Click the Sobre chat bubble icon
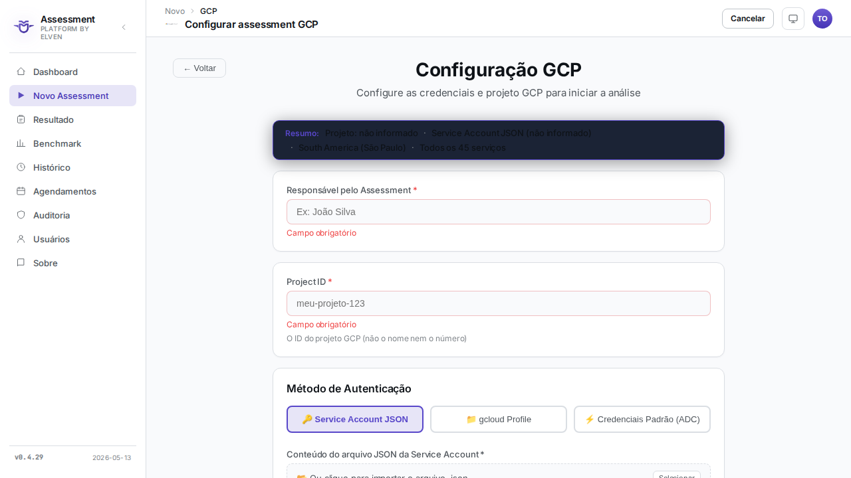Image resolution: width=851 pixels, height=478 pixels. [x=21, y=263]
